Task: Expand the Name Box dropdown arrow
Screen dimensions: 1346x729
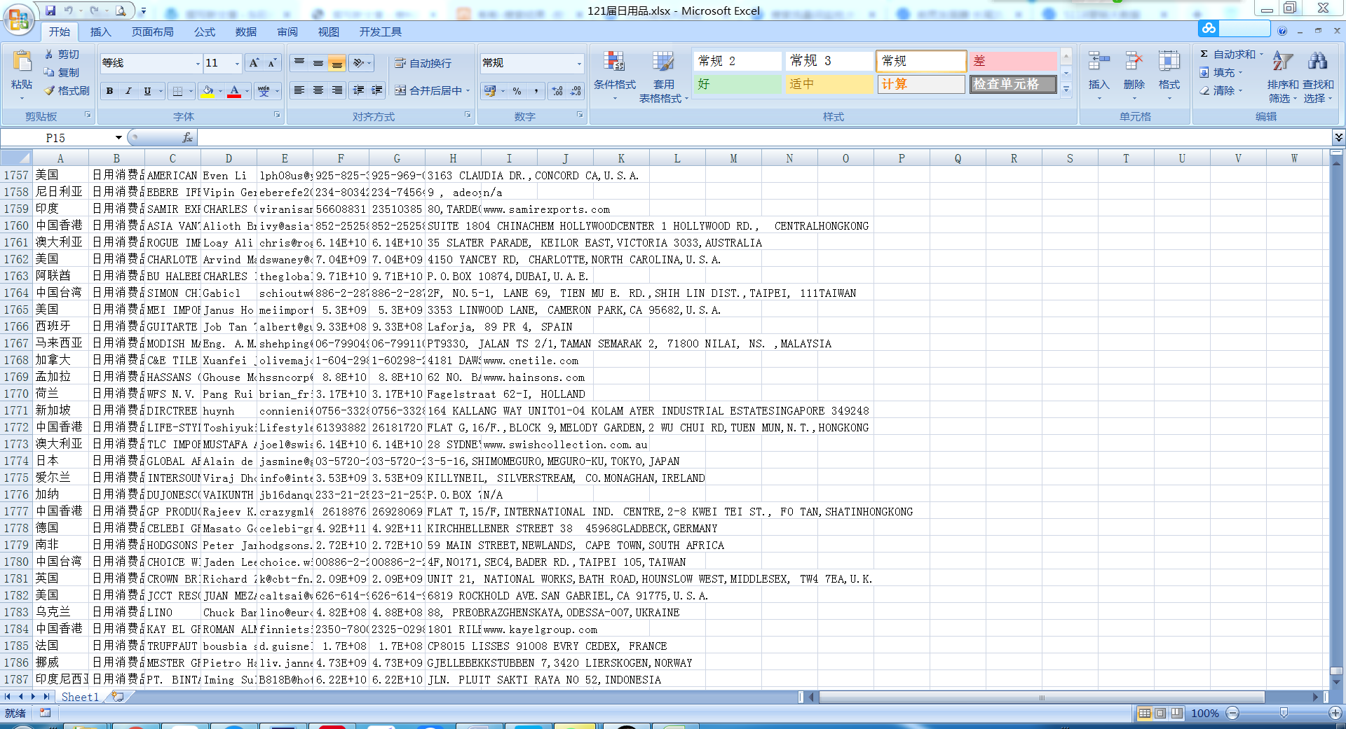Action: click(x=118, y=138)
